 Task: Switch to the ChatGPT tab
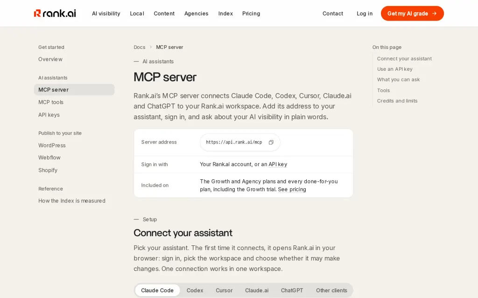292,291
